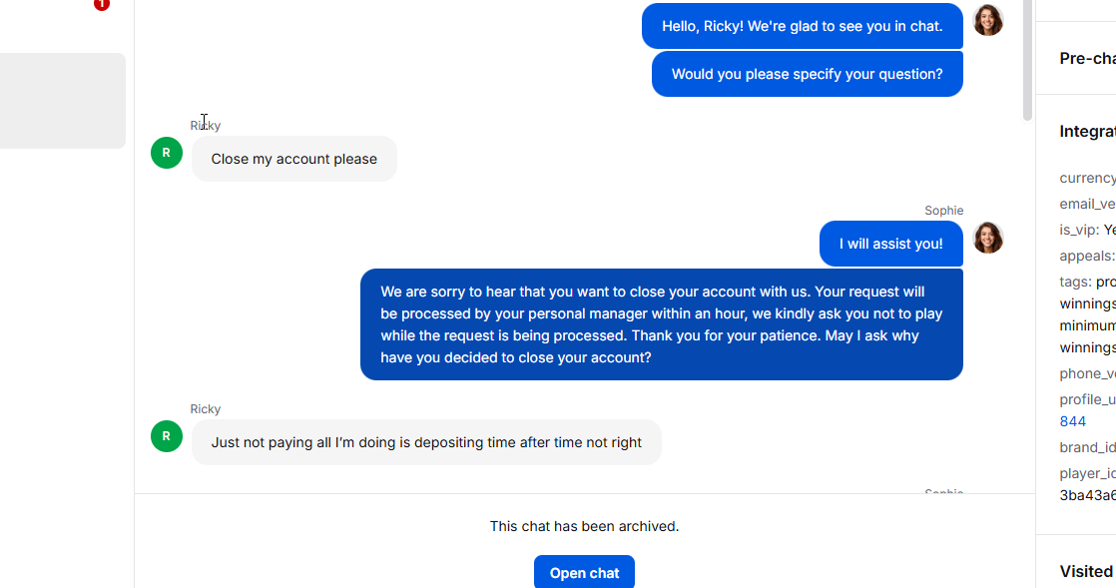Click the Sophie name above "I will assist you!"
Screen dimensions: 1116x588
click(943, 211)
